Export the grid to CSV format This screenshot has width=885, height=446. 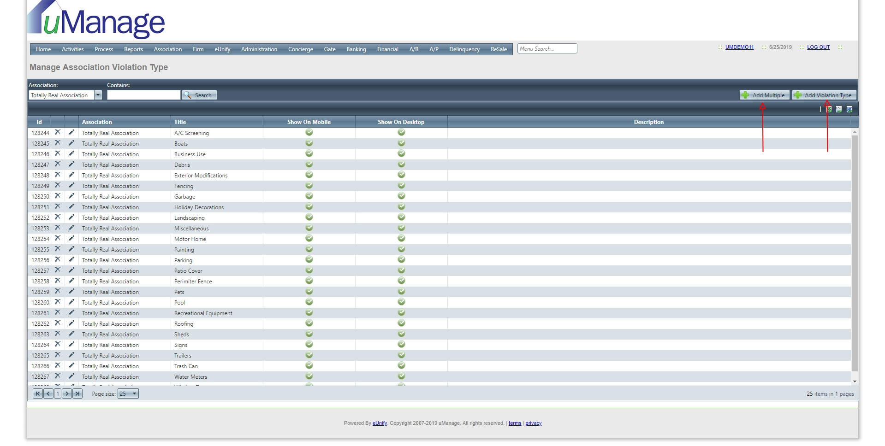838,109
